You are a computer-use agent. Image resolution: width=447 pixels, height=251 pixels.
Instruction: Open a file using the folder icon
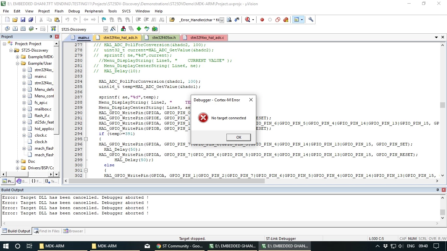[15, 20]
